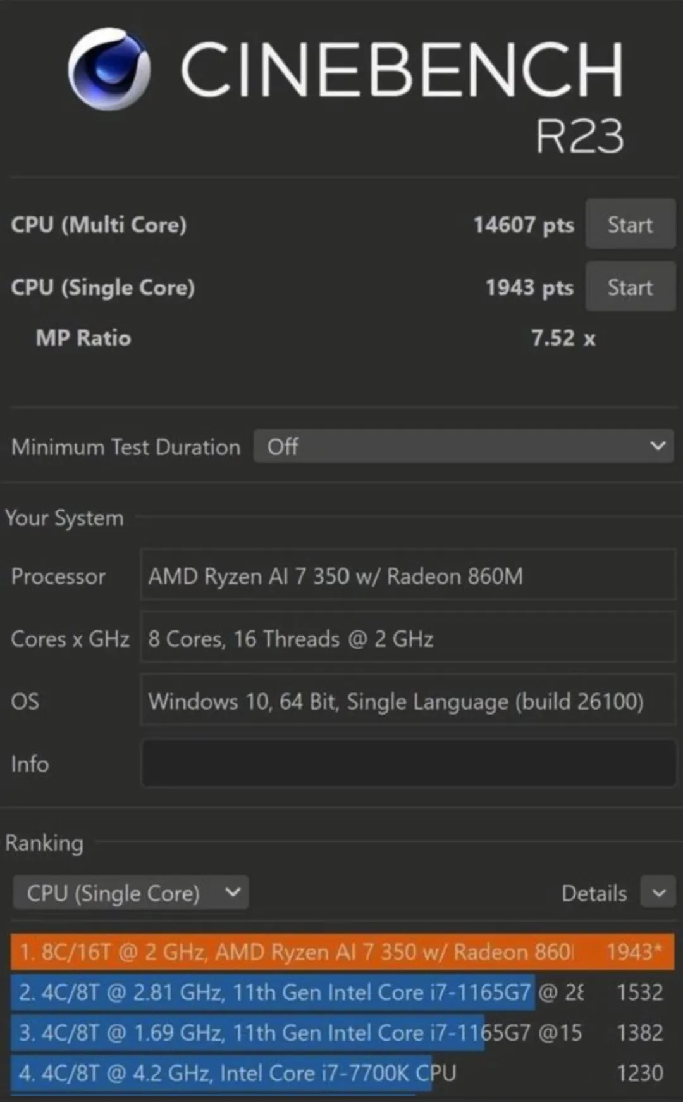Select the i7-1165G7 2.81 GHz ranking entry

coord(342,992)
